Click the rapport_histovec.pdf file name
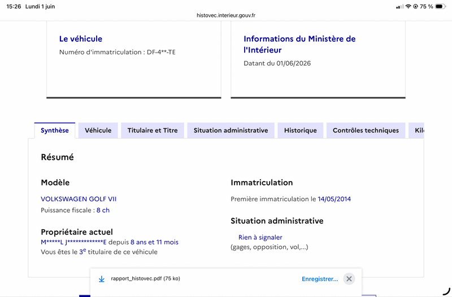 145,278
